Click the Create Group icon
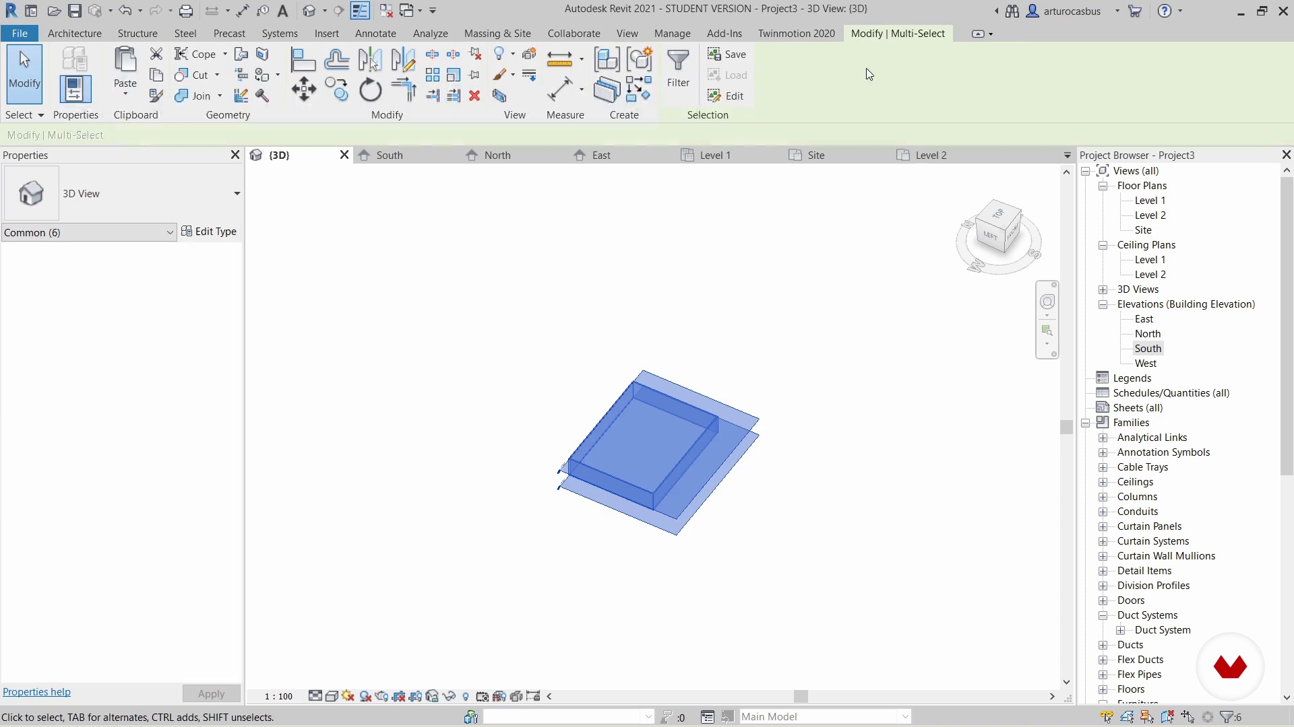The image size is (1294, 727). point(639,59)
